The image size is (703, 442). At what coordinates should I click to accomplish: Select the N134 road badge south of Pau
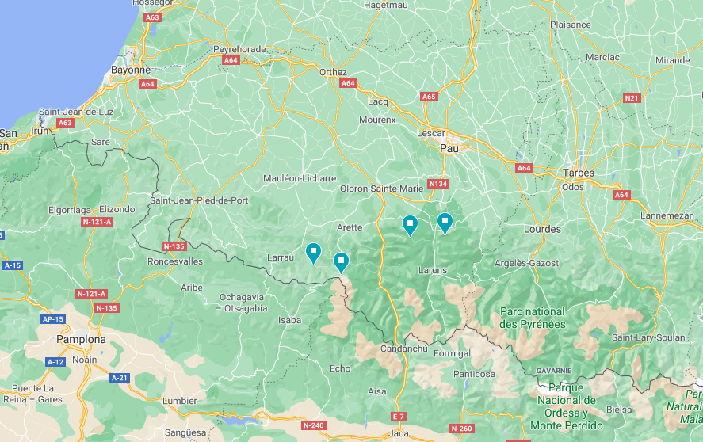click(438, 184)
